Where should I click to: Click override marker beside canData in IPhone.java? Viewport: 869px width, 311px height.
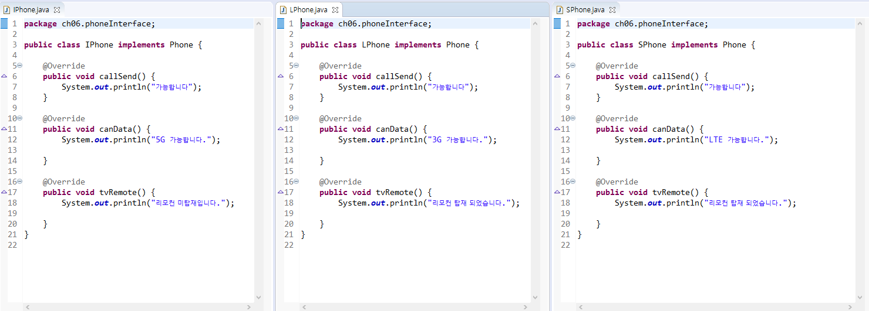[4, 129]
